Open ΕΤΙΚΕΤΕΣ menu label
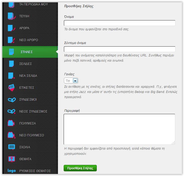Viewport: 184px width, 176px height. coord(27,88)
